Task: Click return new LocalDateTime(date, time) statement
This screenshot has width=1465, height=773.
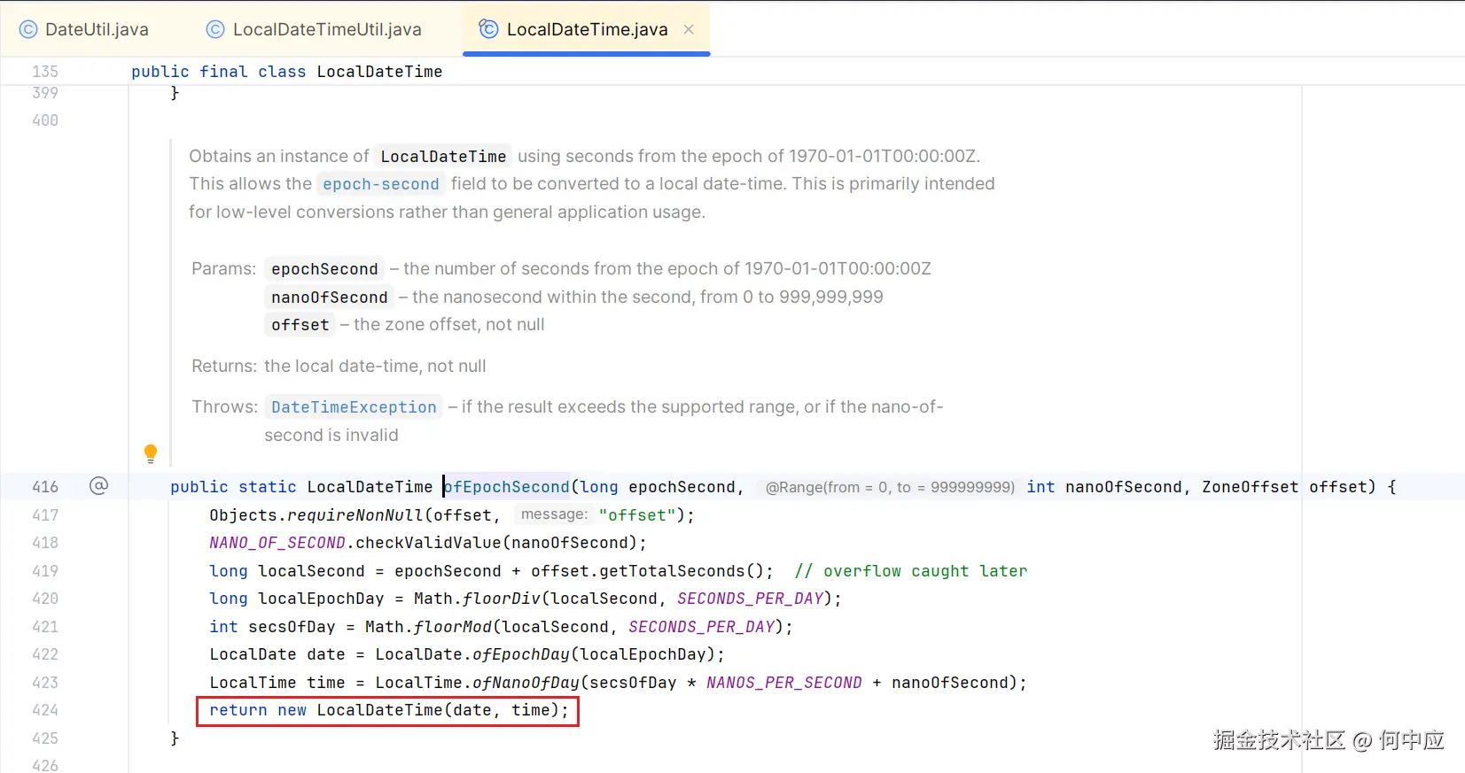Action: pos(388,710)
